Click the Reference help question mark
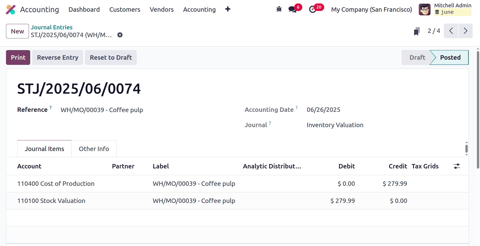Image resolution: width=480 pixels, height=246 pixels. point(51,107)
